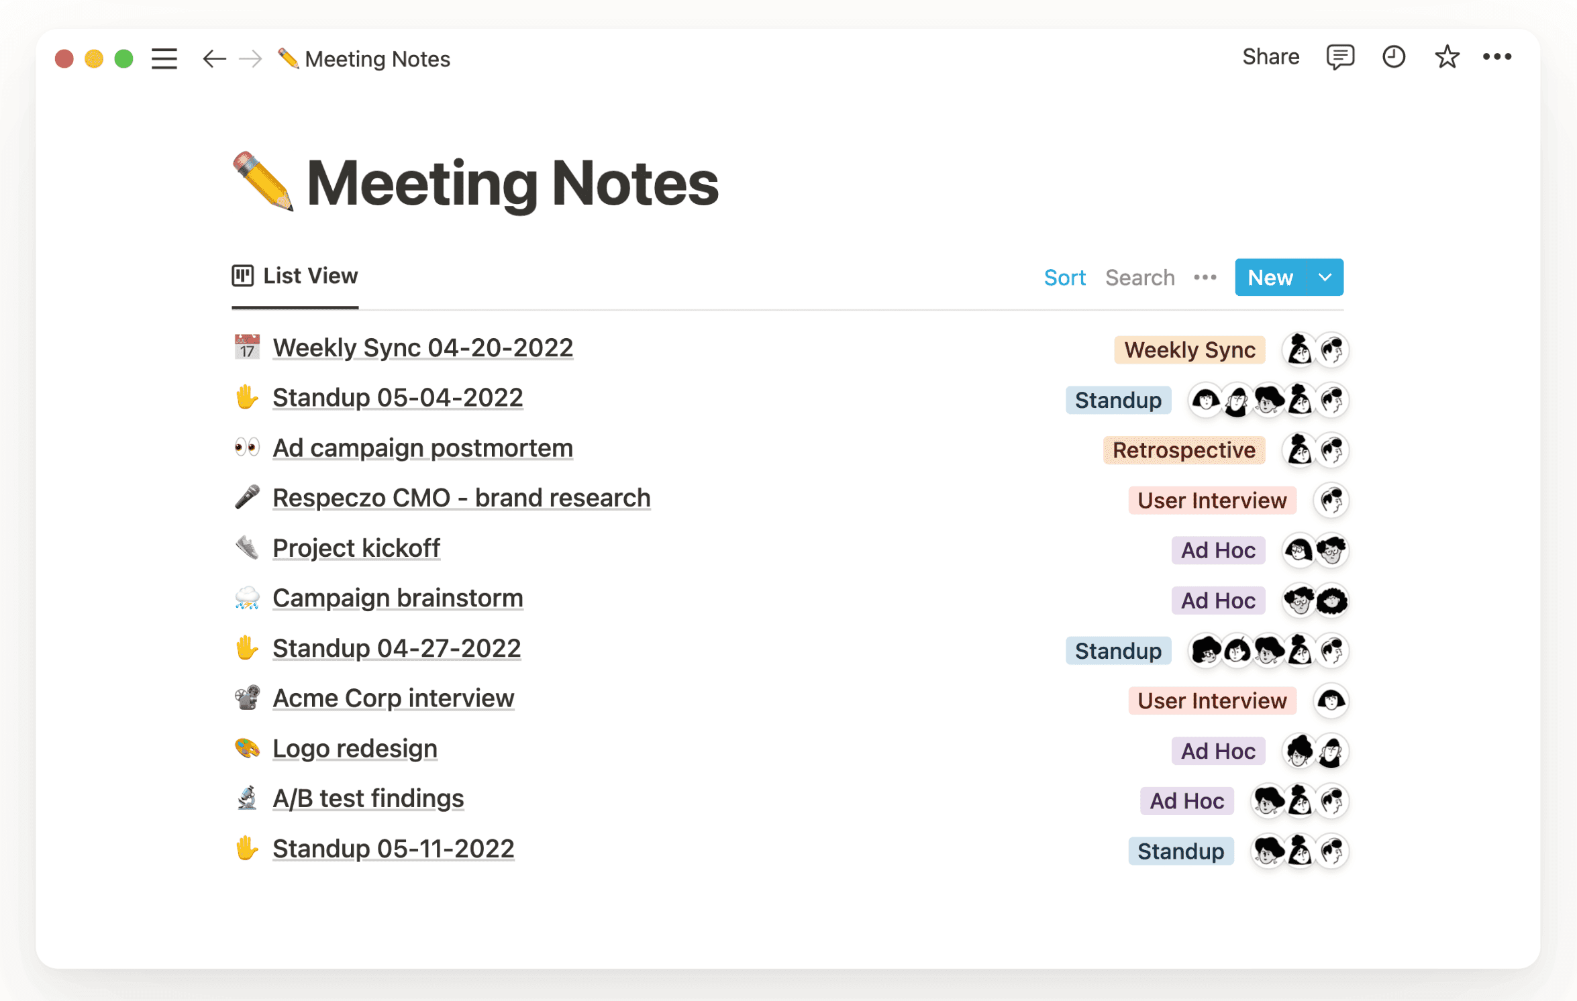The height and width of the screenshot is (1001, 1577).
Task: Click the Meeting Notes page title
Action: coord(512,183)
